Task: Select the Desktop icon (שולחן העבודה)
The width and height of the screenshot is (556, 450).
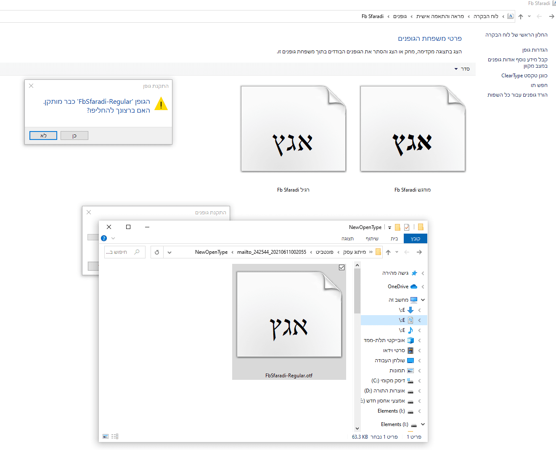Action: (x=410, y=361)
